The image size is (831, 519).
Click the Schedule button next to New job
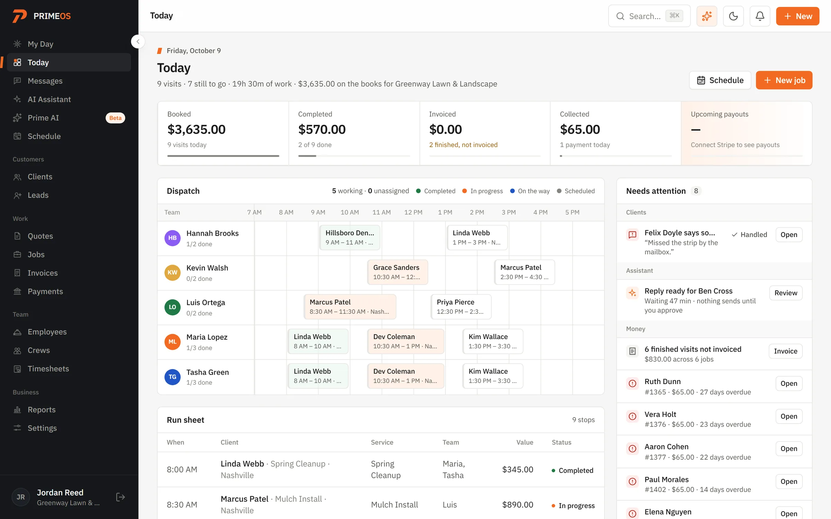720,80
